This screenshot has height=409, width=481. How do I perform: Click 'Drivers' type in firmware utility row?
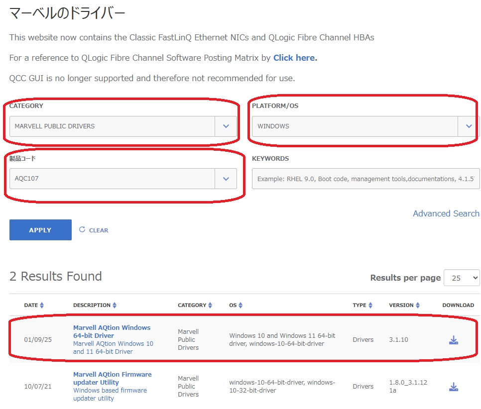[x=363, y=387]
